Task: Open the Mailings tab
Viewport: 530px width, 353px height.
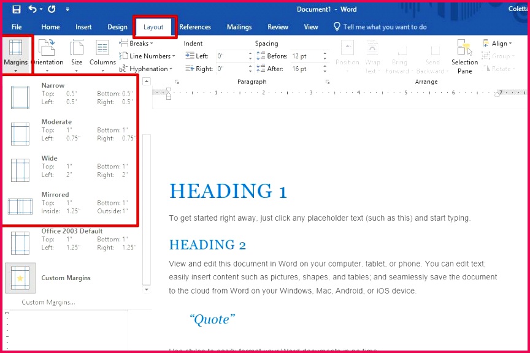Action: coord(239,27)
